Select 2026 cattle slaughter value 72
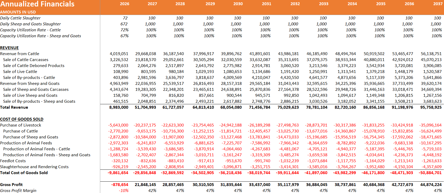 point(125,18)
